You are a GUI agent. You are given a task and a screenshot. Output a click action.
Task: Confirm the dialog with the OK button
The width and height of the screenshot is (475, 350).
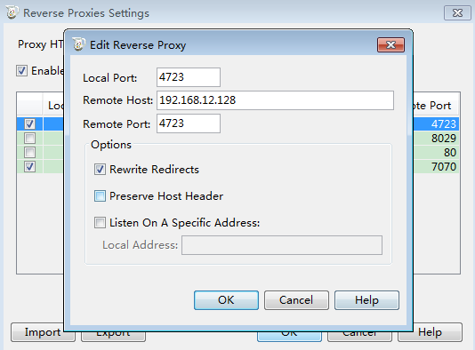[x=226, y=300]
